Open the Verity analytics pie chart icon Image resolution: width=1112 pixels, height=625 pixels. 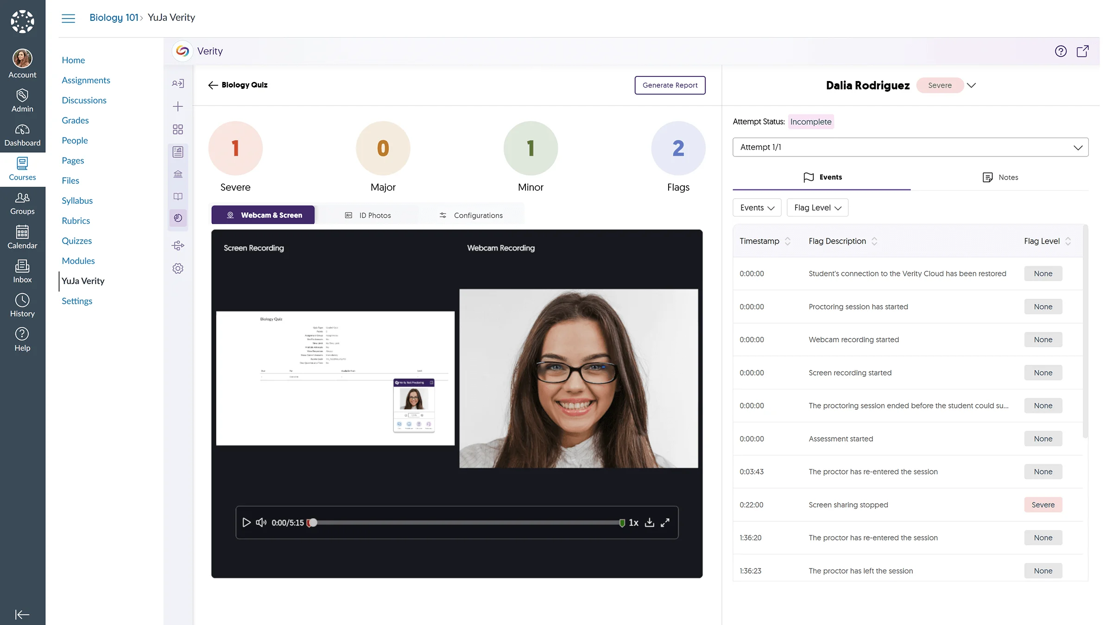click(178, 218)
